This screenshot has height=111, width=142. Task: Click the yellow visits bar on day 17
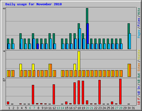75,67
